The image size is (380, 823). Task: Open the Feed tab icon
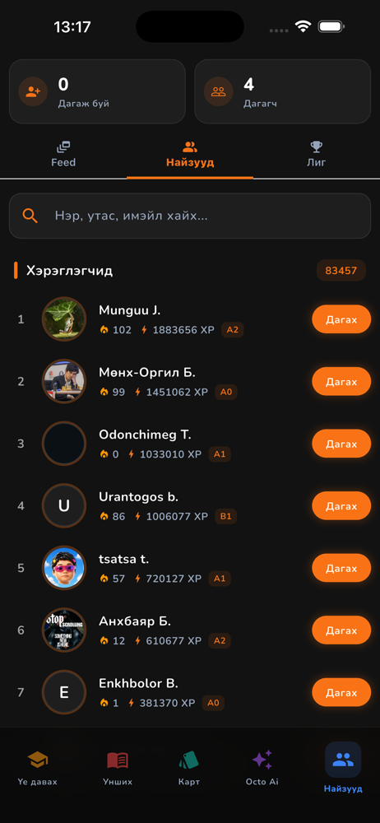click(x=63, y=146)
